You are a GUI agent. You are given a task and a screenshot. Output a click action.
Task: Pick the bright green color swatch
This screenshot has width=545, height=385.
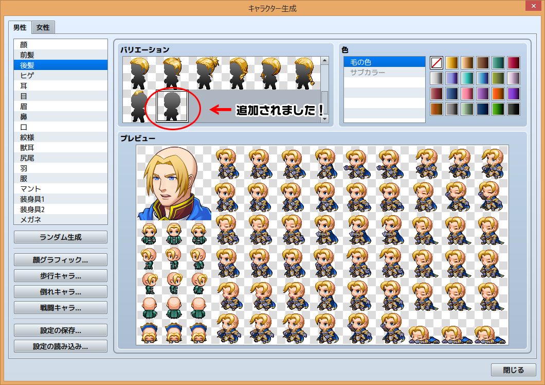click(x=498, y=109)
